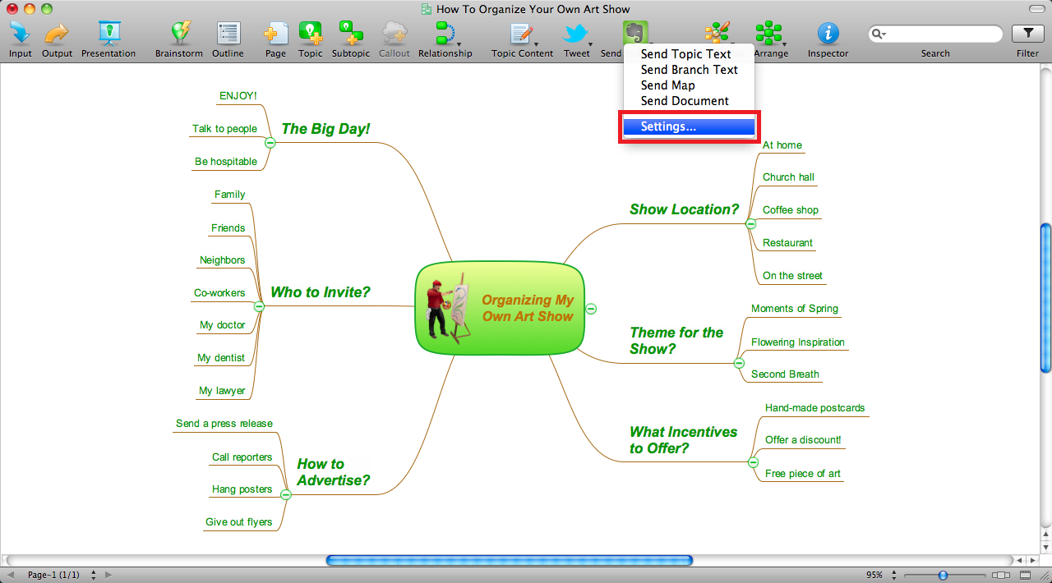This screenshot has width=1052, height=583.
Task: Collapse The Big Day! branch
Action: coord(270,143)
